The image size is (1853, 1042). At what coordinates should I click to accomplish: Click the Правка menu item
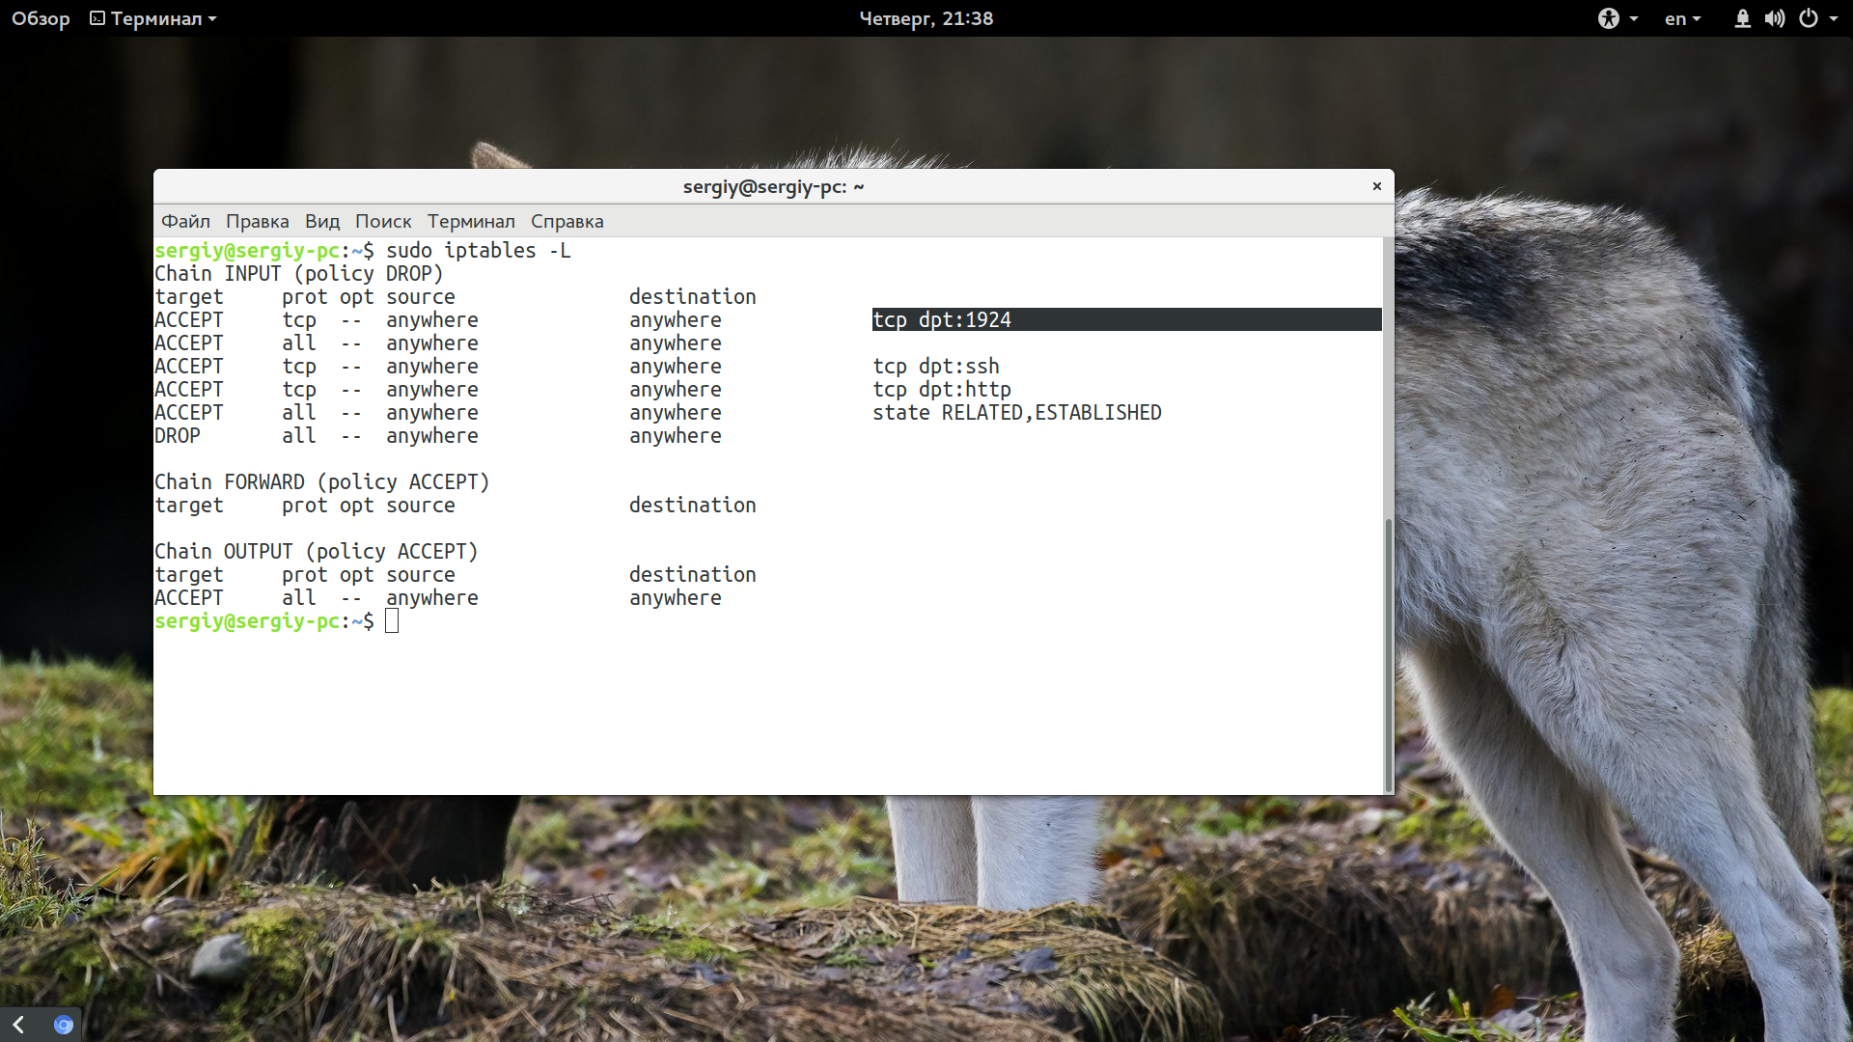pos(256,220)
